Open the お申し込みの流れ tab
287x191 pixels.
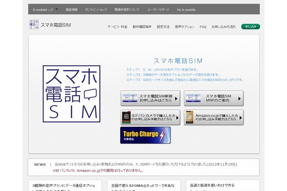[x=224, y=27]
